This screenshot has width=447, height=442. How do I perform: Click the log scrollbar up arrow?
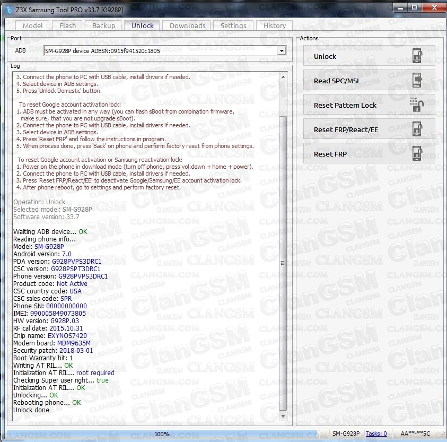tap(283, 77)
